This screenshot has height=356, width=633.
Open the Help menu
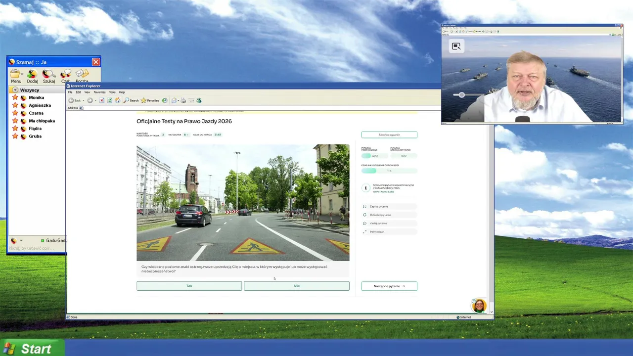[x=122, y=92]
